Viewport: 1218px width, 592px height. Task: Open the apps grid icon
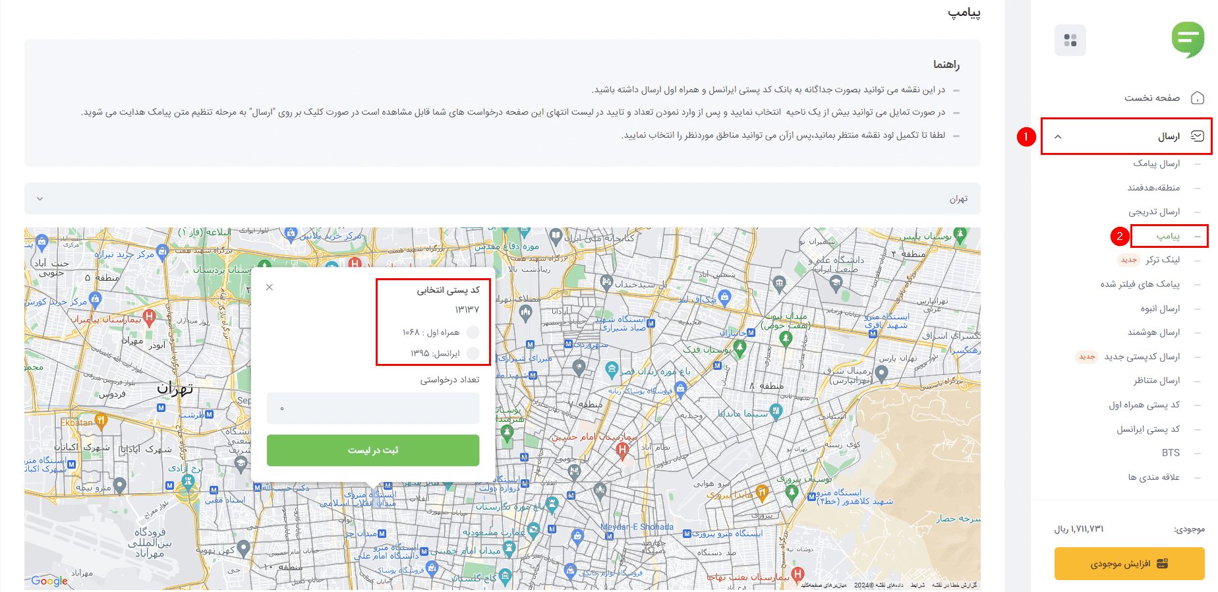(x=1070, y=40)
